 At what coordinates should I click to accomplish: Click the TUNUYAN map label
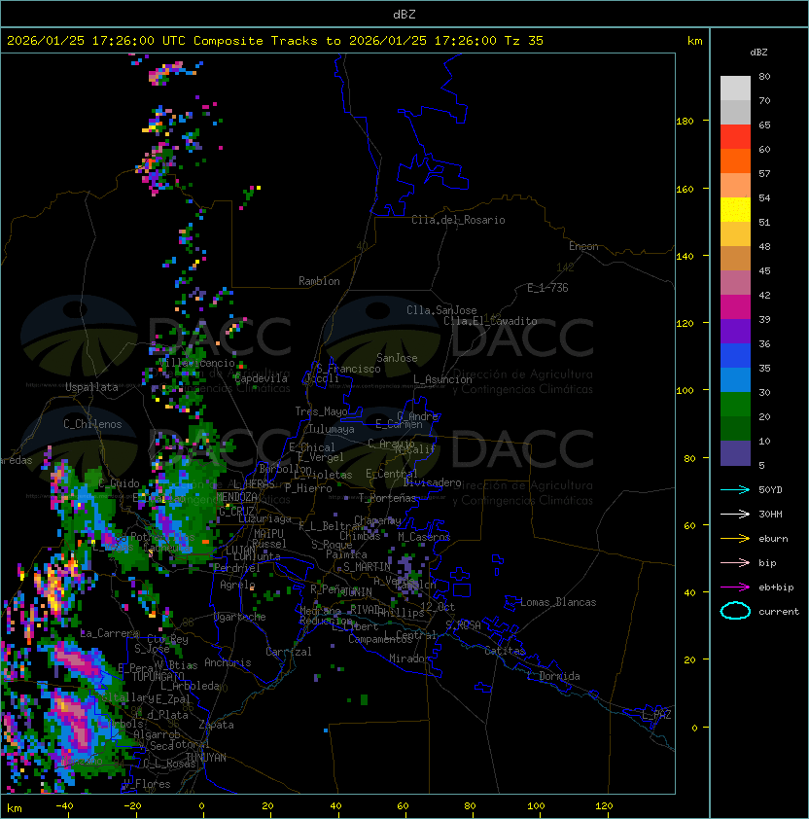[206, 758]
